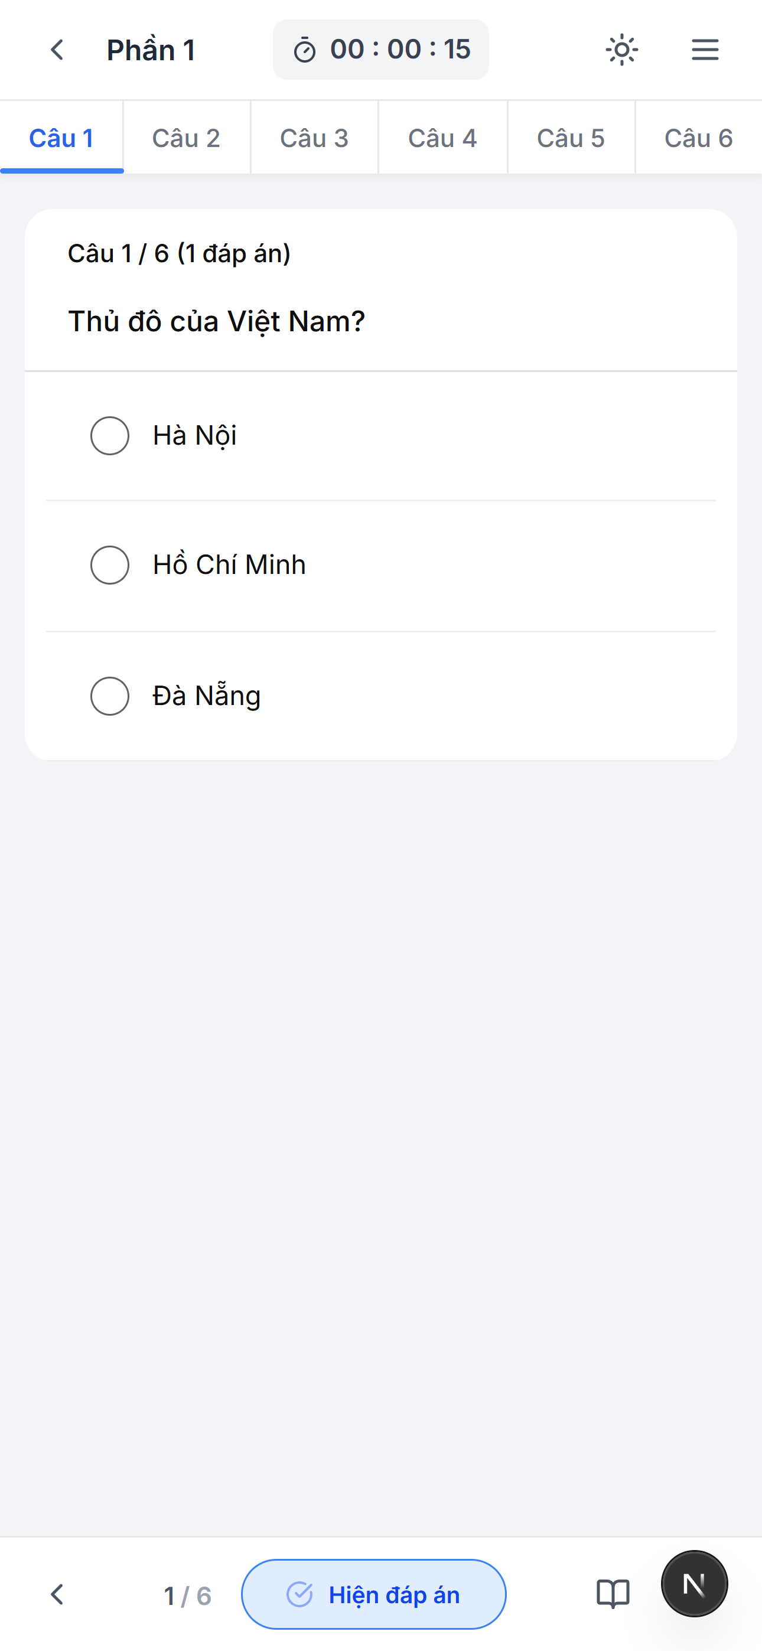
Task: Switch to the Câu 2 tab
Action: tap(186, 138)
